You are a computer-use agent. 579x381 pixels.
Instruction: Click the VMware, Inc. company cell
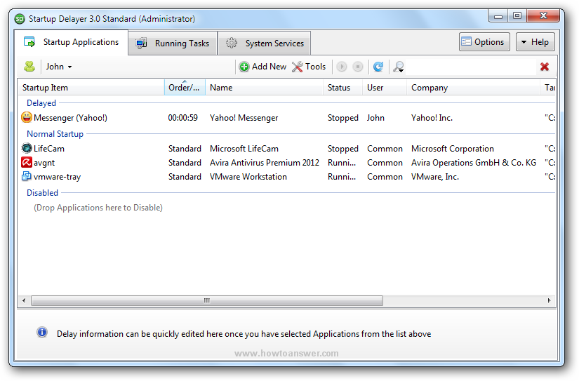click(x=435, y=177)
